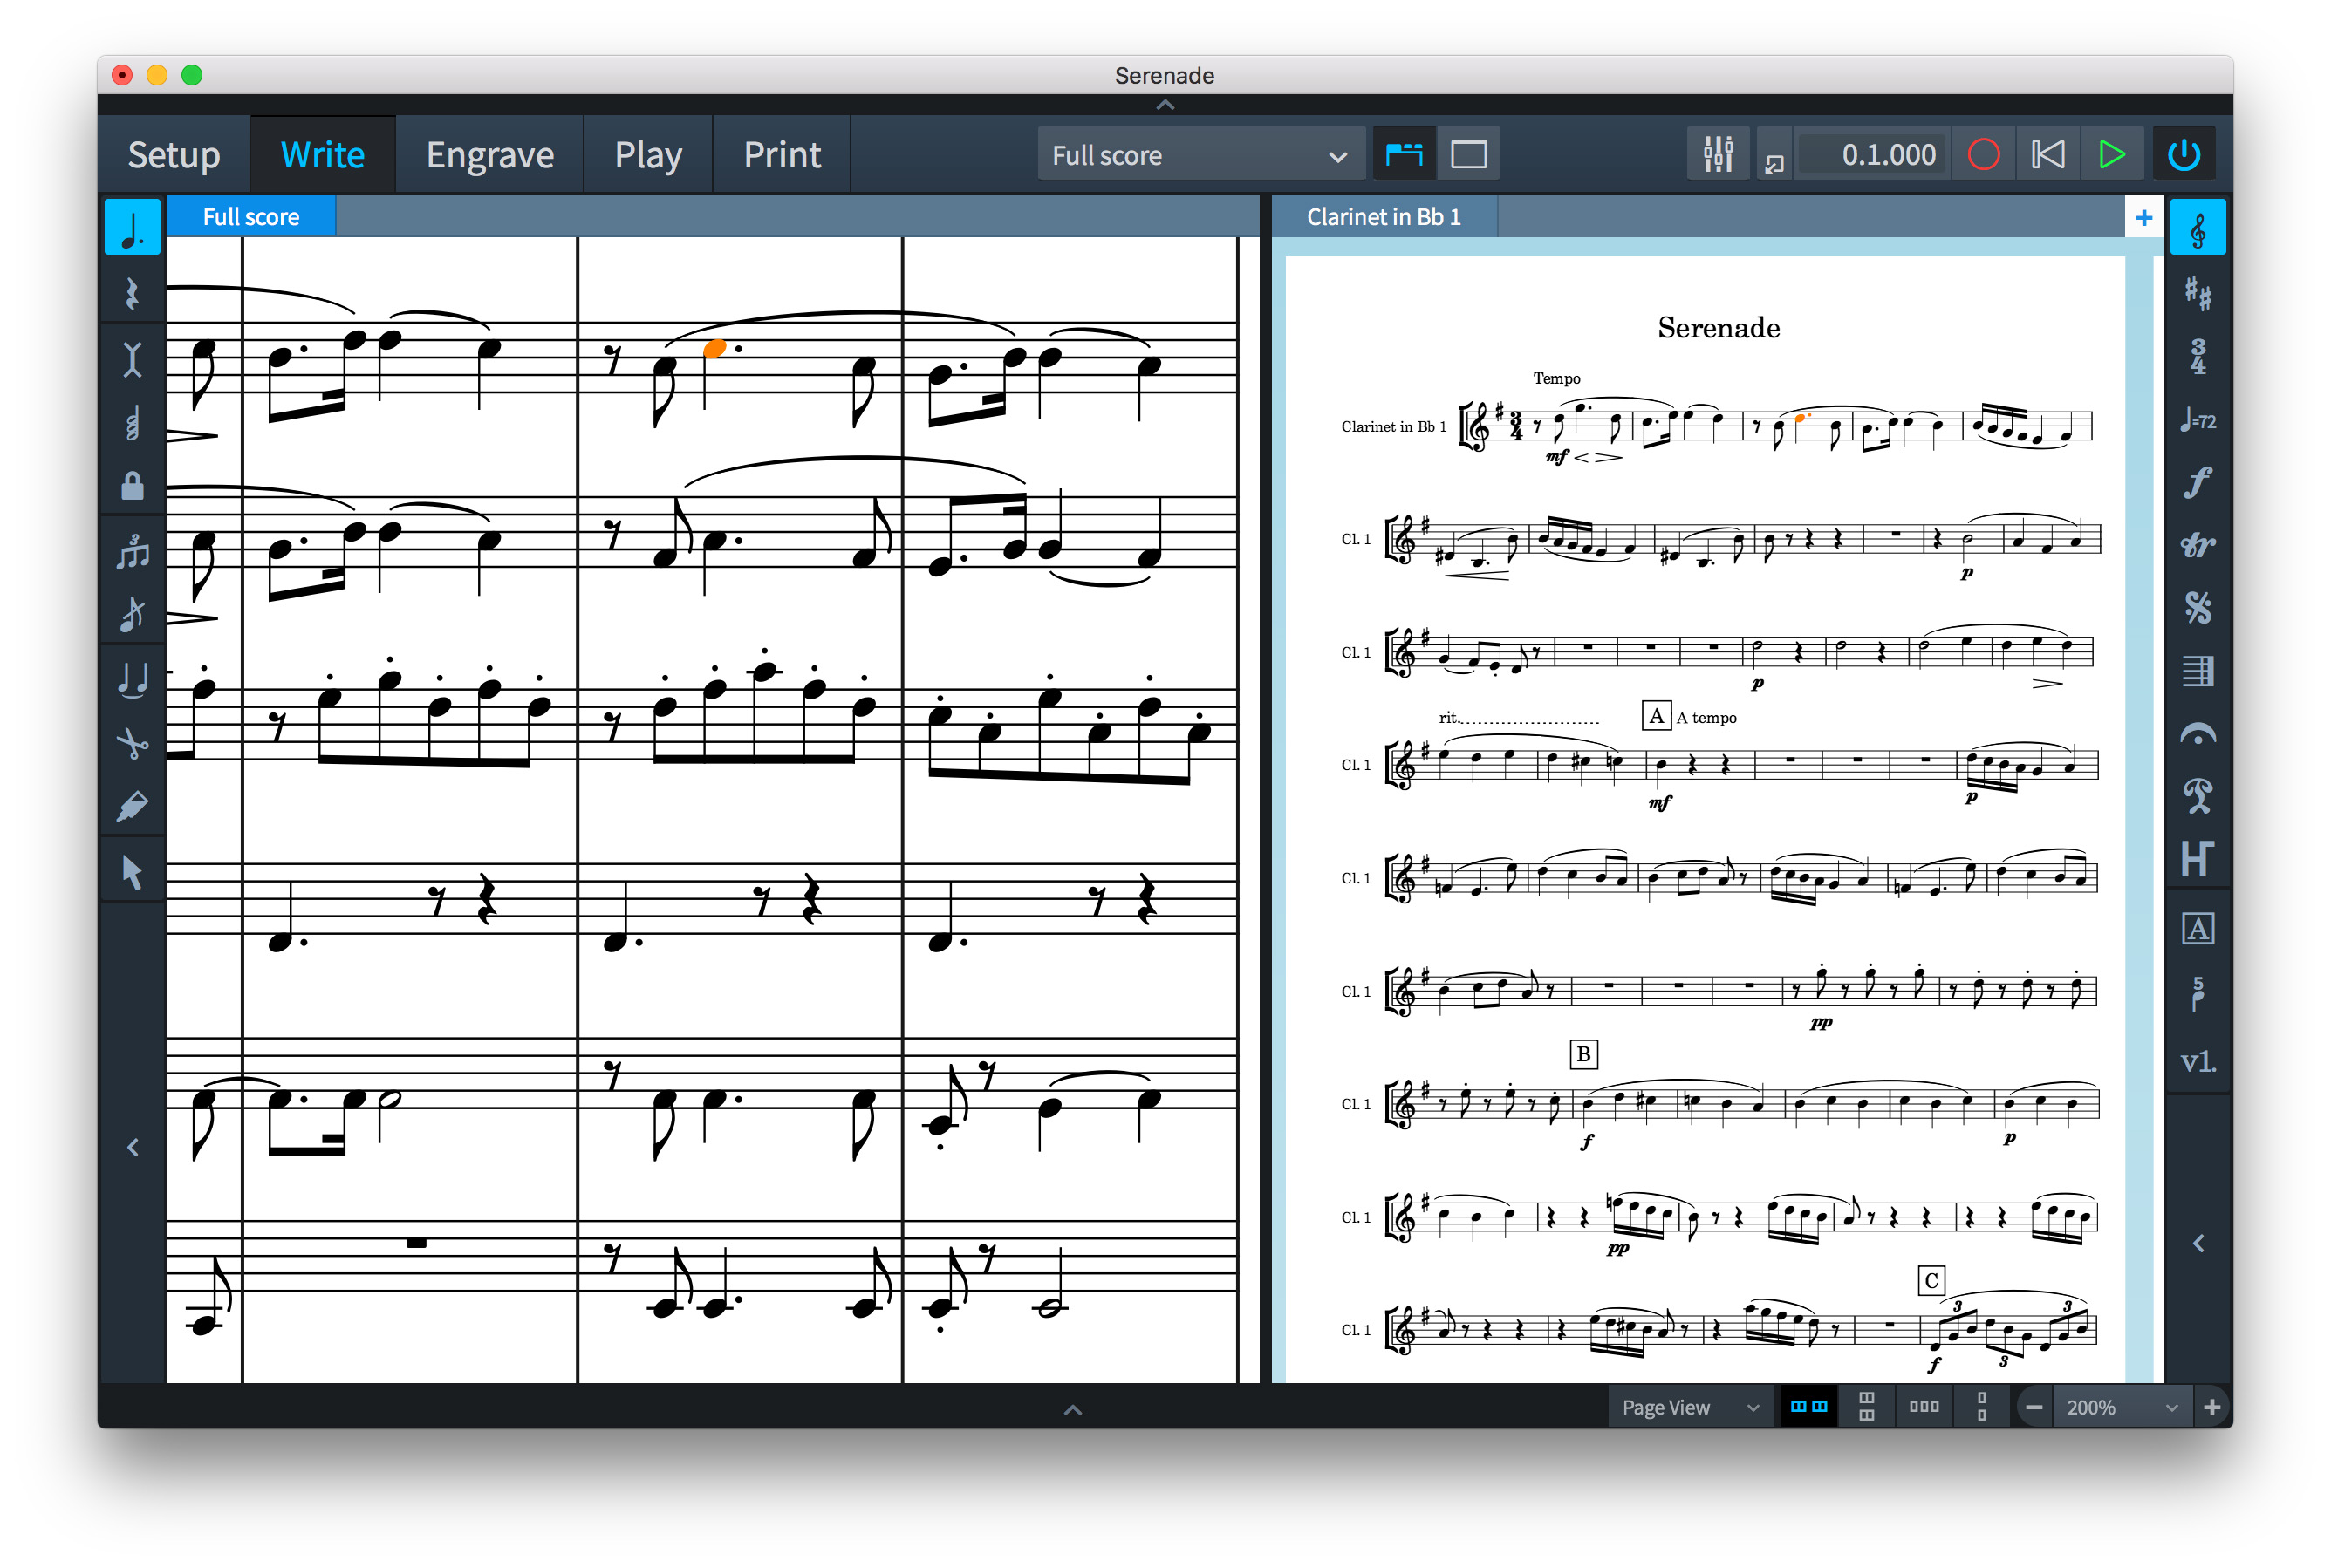Image resolution: width=2331 pixels, height=1568 pixels.
Task: Switch to the Write tab
Action: [x=322, y=153]
